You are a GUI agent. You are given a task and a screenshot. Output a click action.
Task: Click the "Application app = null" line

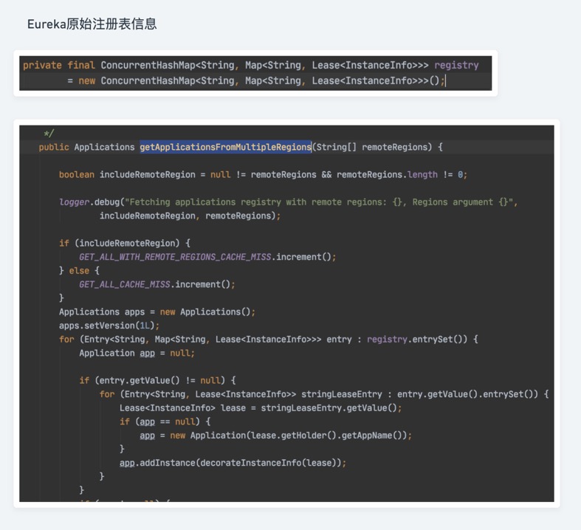click(x=137, y=353)
